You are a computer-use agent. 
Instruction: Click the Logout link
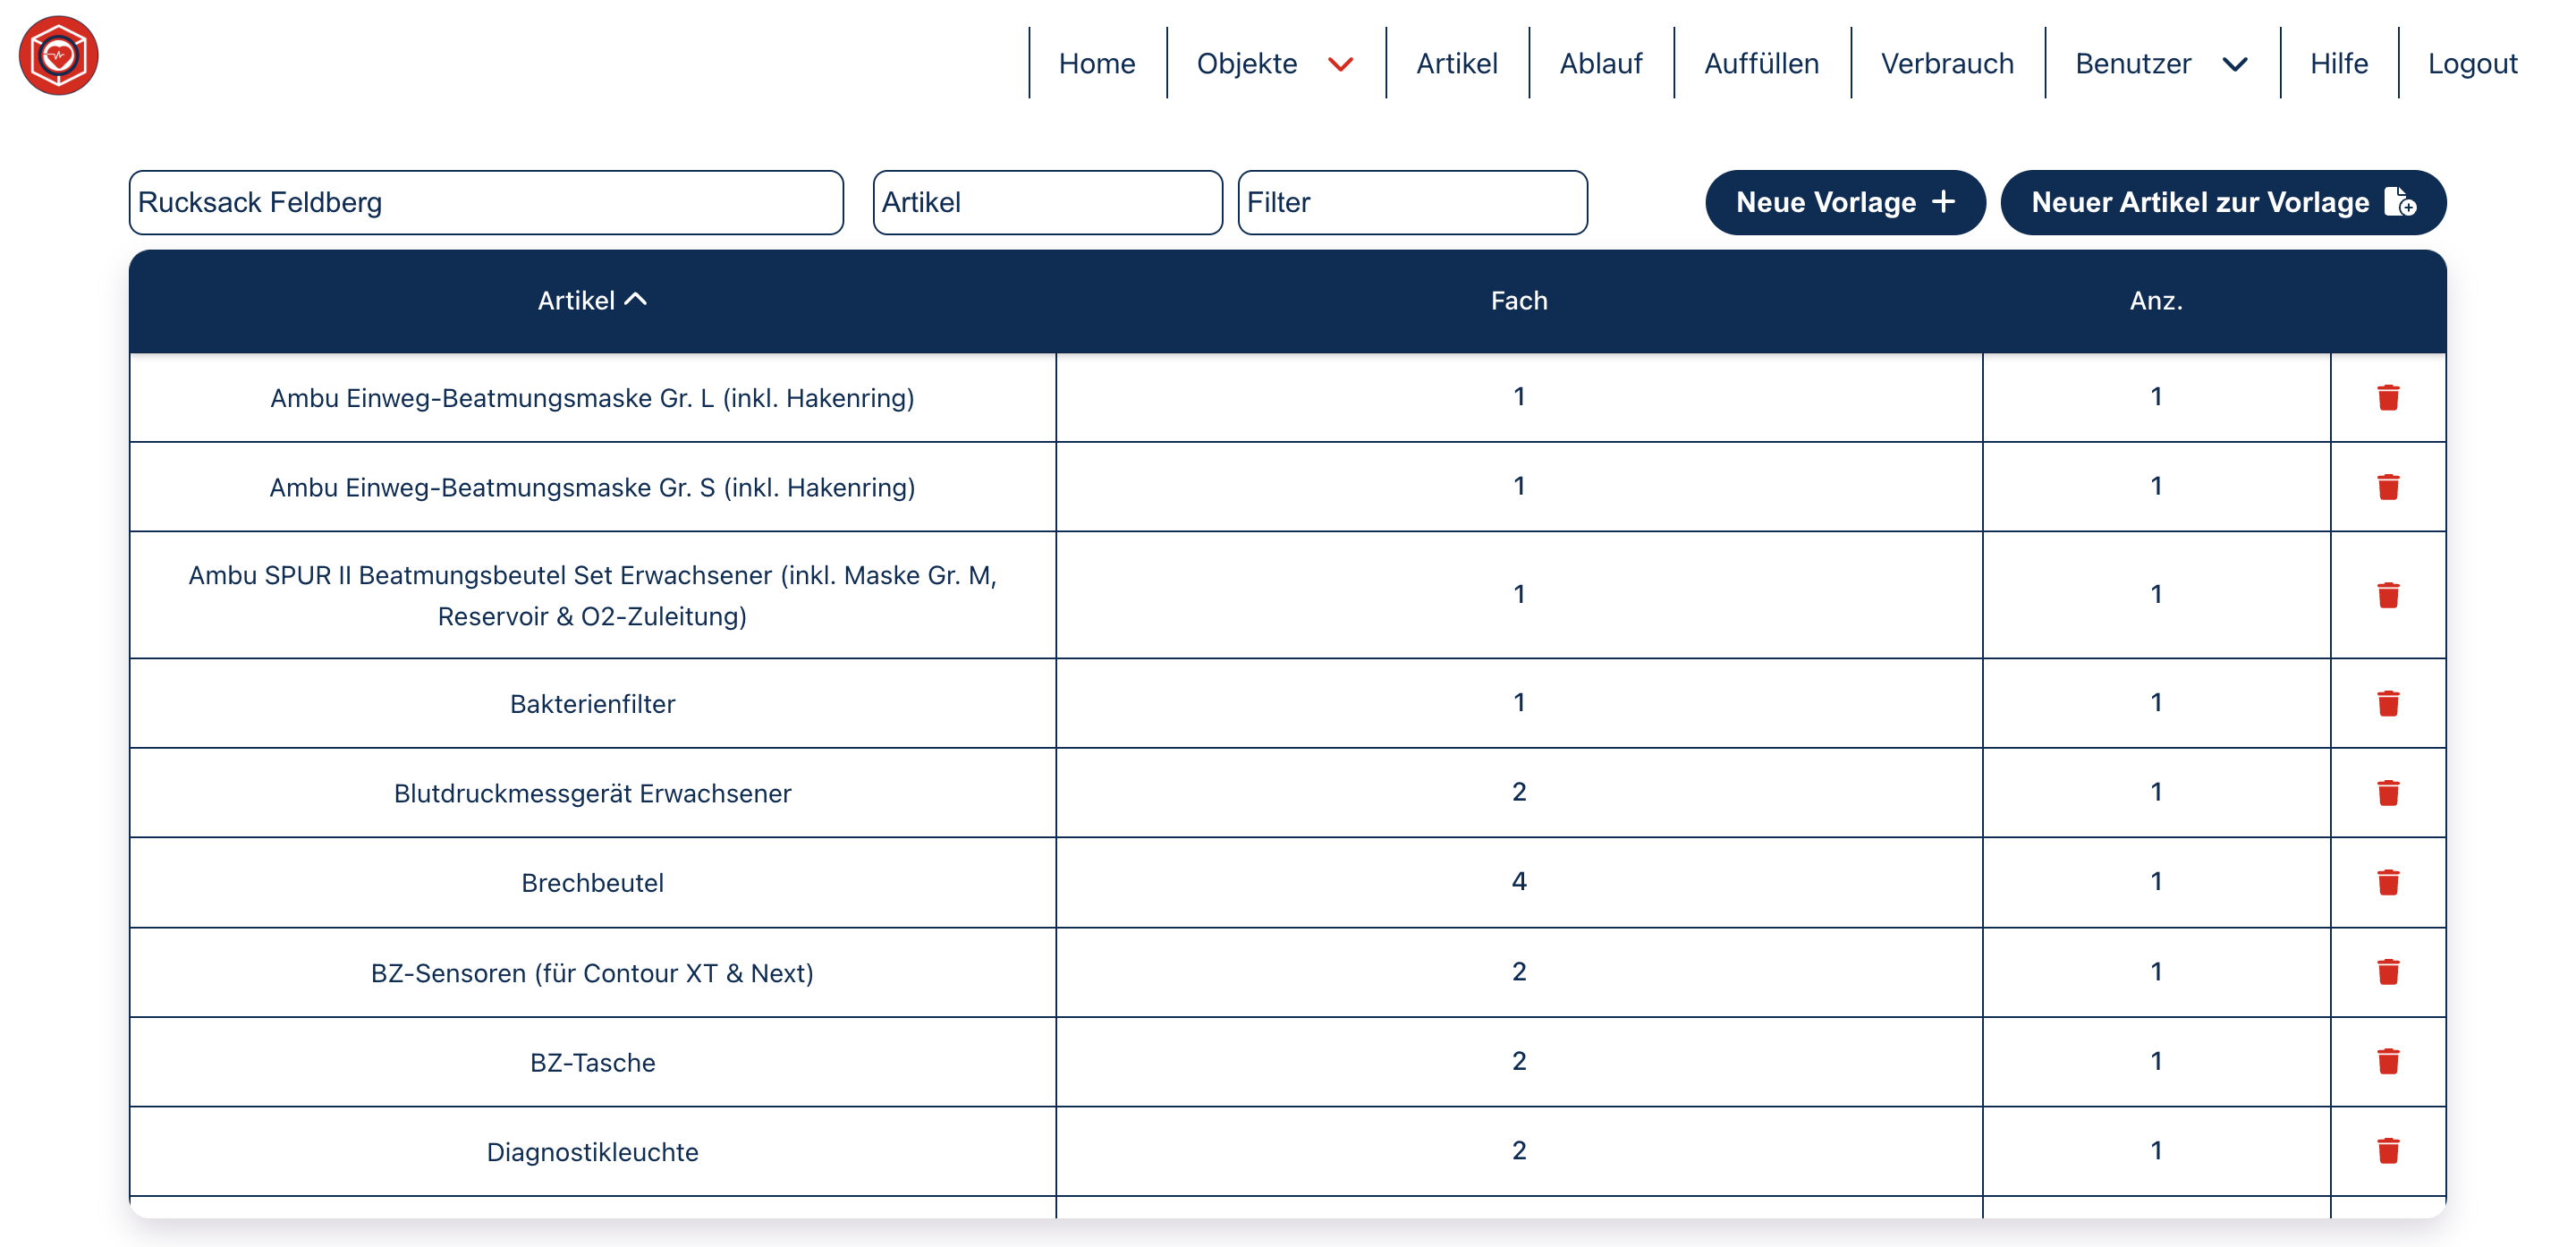2471,64
